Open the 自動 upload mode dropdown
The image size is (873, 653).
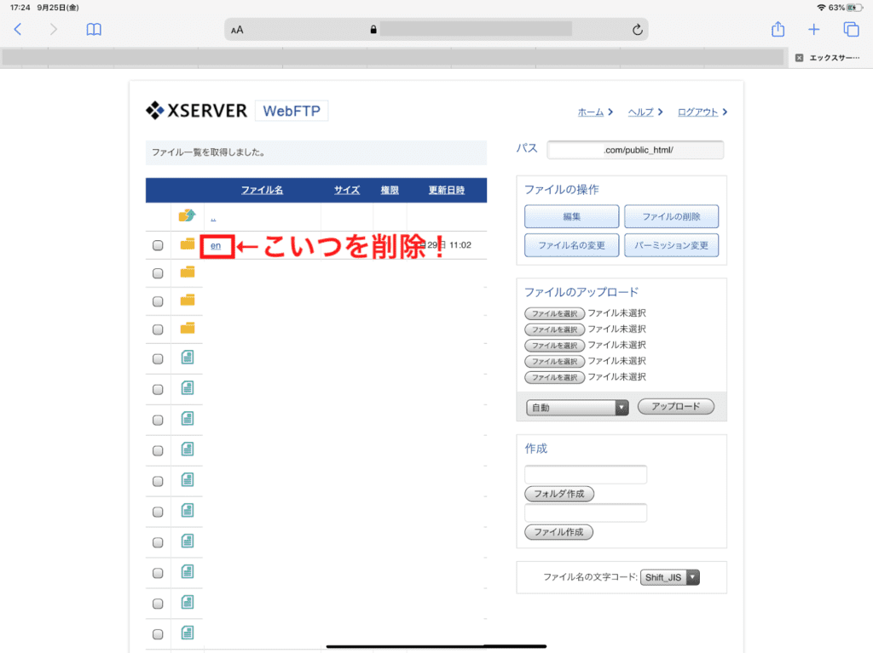click(576, 406)
